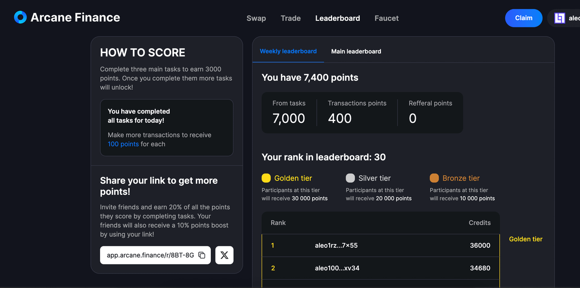
Task: Click 'You have 7,400 points' heading
Action: [310, 77]
